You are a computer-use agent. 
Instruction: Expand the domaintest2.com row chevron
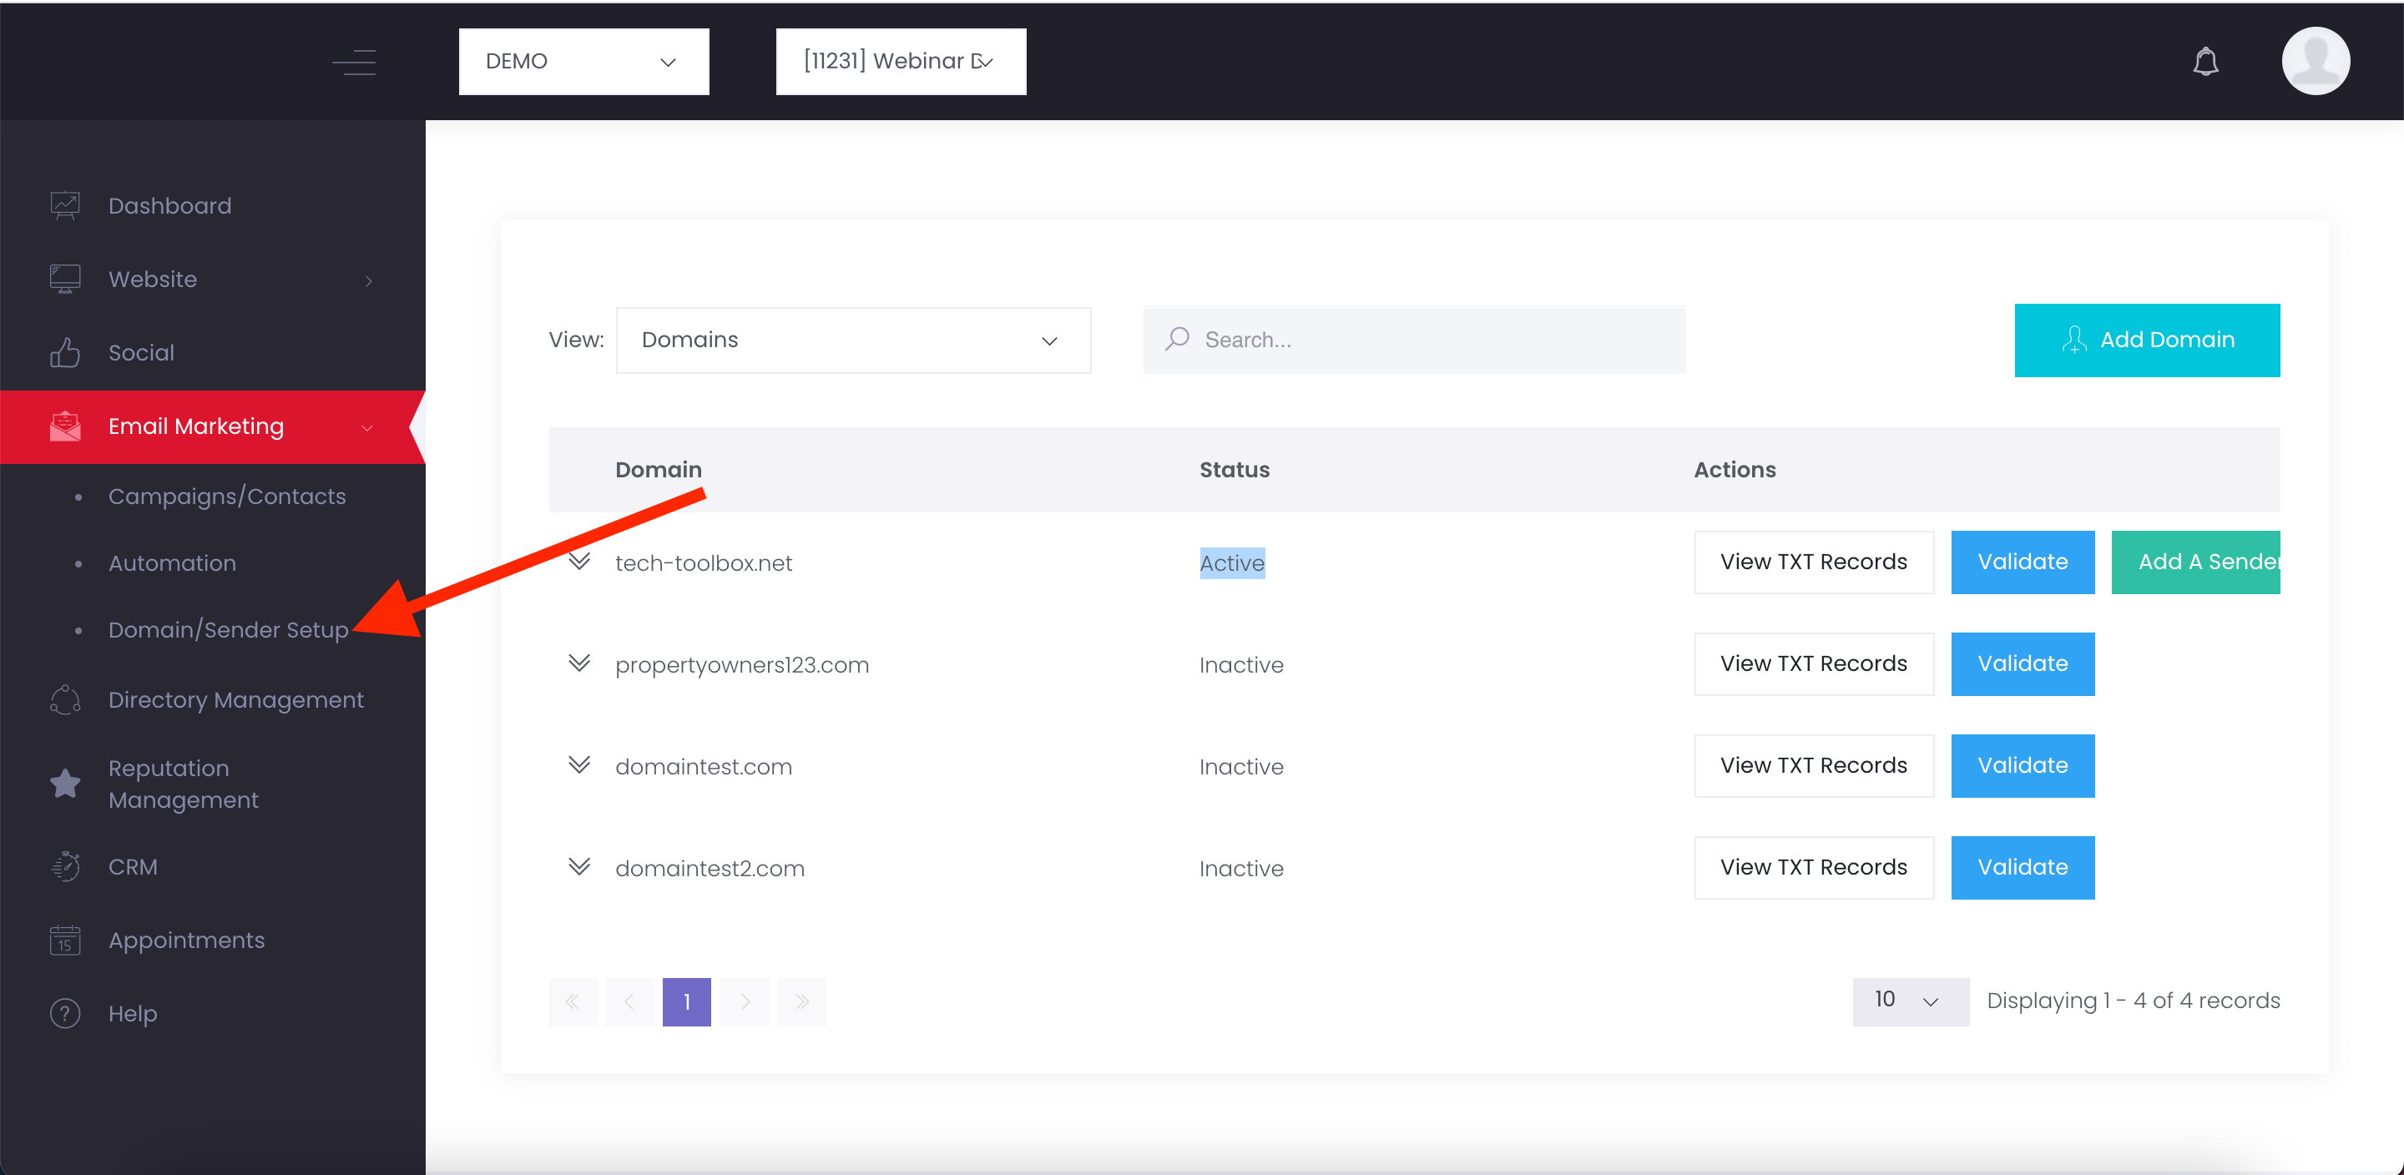pyautogui.click(x=579, y=867)
